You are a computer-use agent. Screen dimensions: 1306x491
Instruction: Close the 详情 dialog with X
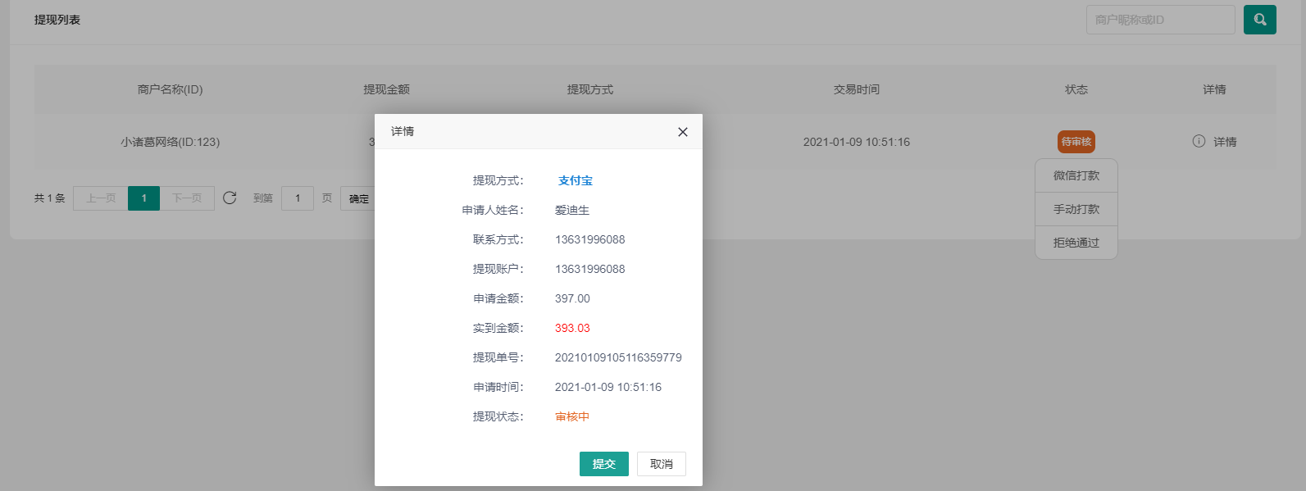(x=683, y=132)
